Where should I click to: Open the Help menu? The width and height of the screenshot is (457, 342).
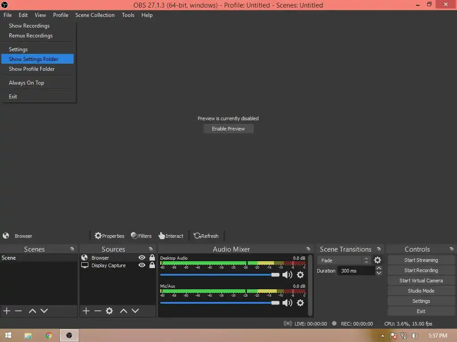coord(147,15)
